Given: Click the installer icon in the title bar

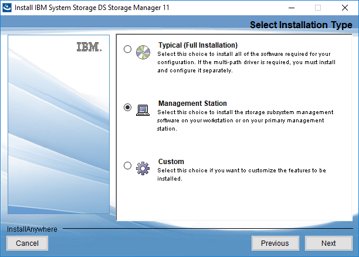Looking at the screenshot, I should pyautogui.click(x=7, y=8).
